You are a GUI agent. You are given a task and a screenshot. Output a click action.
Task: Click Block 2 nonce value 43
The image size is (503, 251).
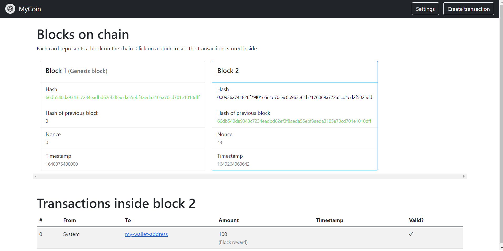tap(220, 142)
